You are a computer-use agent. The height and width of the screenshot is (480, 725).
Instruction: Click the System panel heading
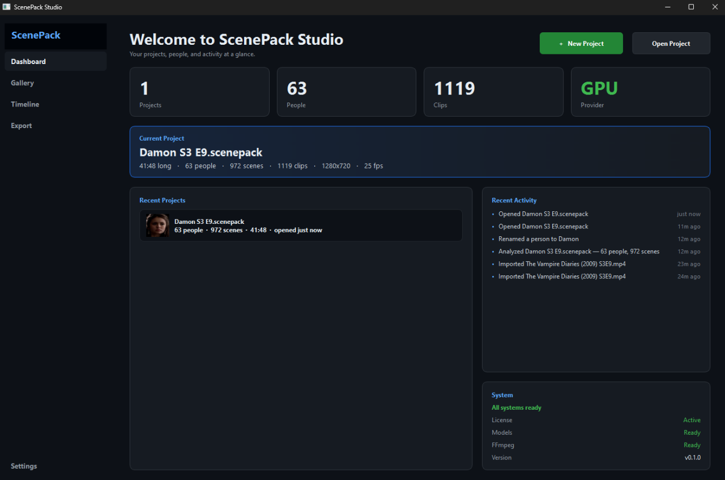[x=502, y=395]
